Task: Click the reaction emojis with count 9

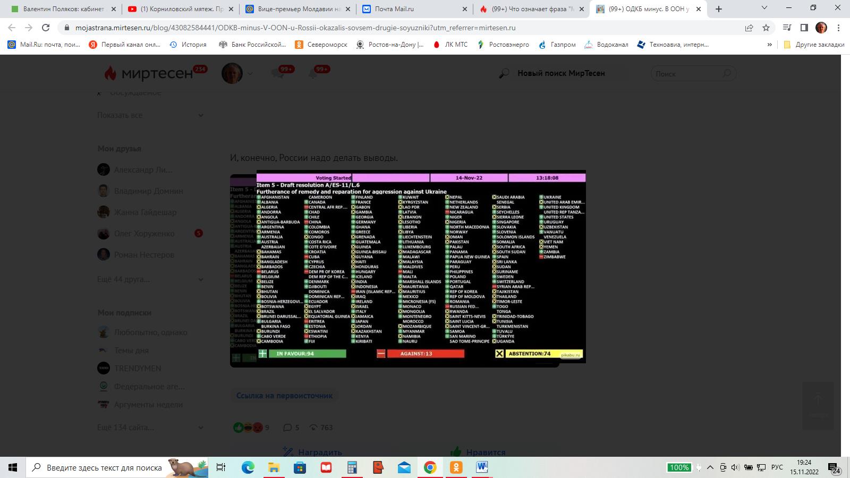Action: pos(251,428)
